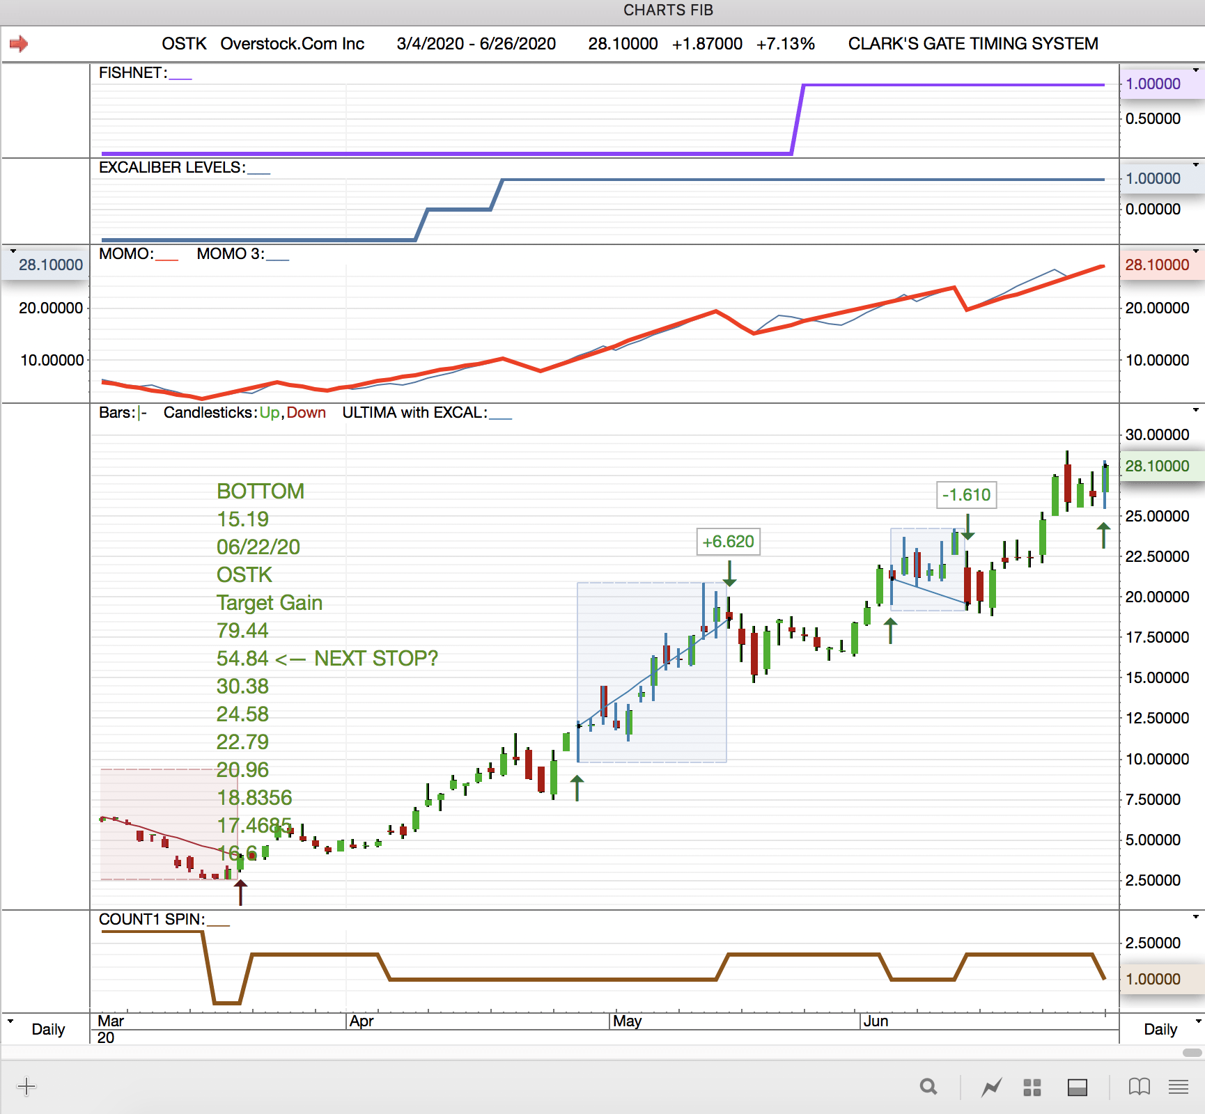Click the Jun label on time axis

coord(876,1021)
